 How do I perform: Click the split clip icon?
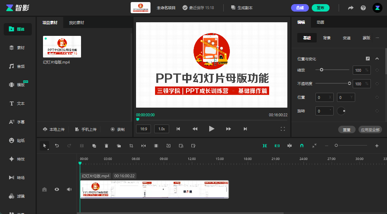point(82,146)
